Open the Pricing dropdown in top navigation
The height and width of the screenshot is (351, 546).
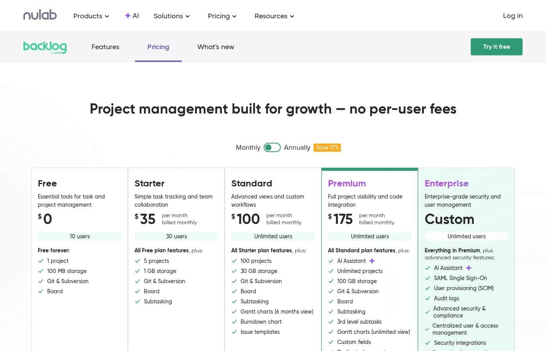[x=222, y=16]
